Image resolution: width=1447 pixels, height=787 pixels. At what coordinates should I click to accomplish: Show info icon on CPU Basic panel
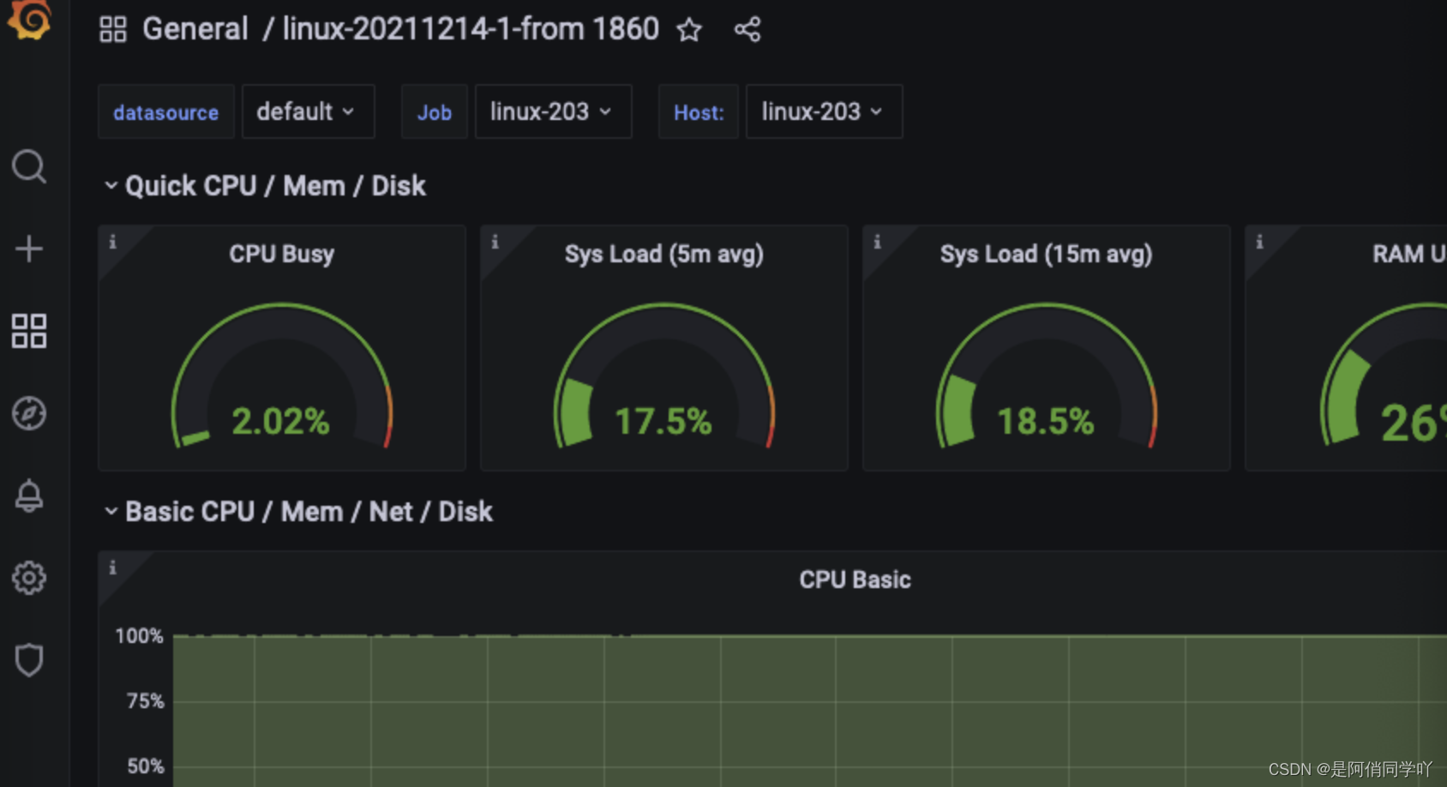pyautogui.click(x=112, y=568)
